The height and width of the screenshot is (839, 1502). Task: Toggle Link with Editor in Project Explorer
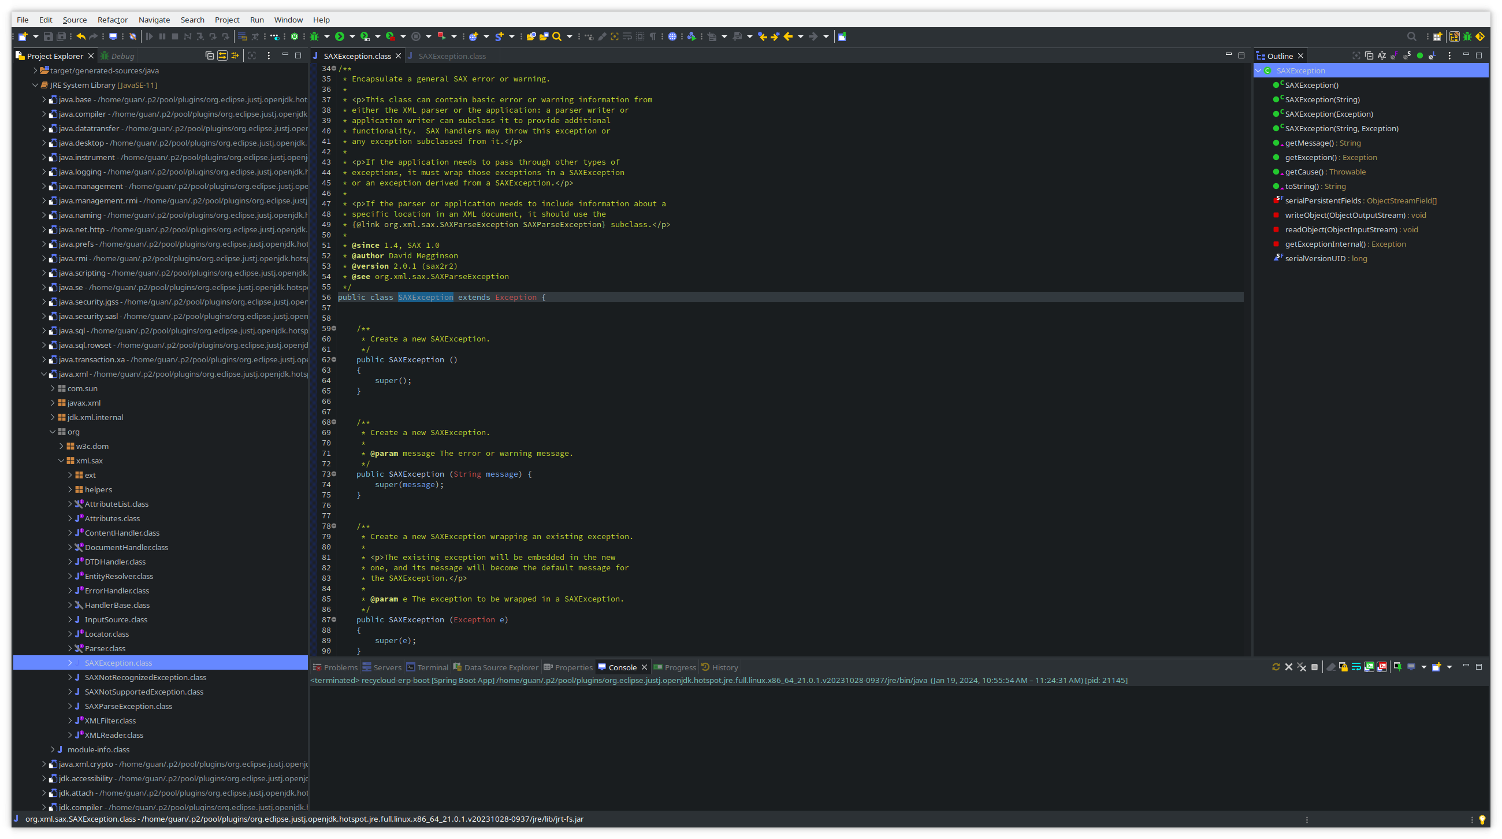pos(222,56)
